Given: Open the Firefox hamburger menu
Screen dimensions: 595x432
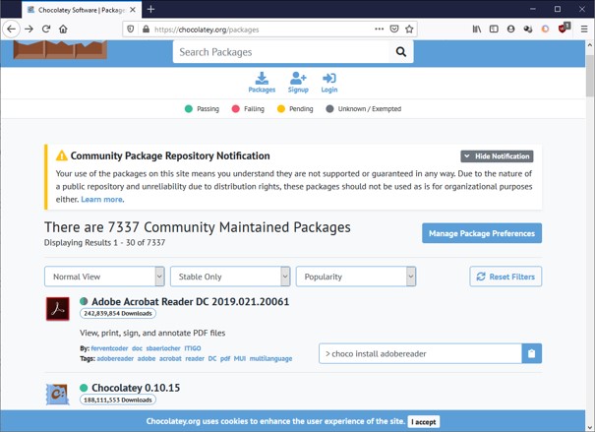Looking at the screenshot, I should pos(584,30).
